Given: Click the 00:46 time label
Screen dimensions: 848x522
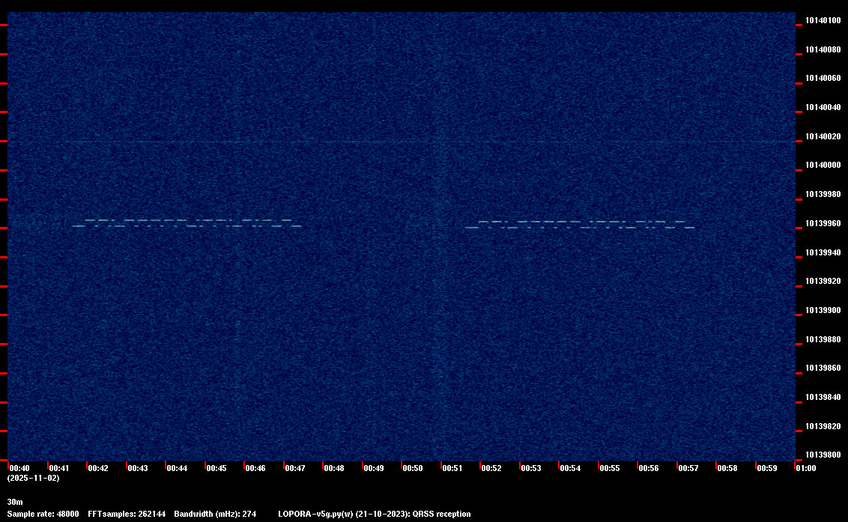Looking at the screenshot, I should (255, 468).
